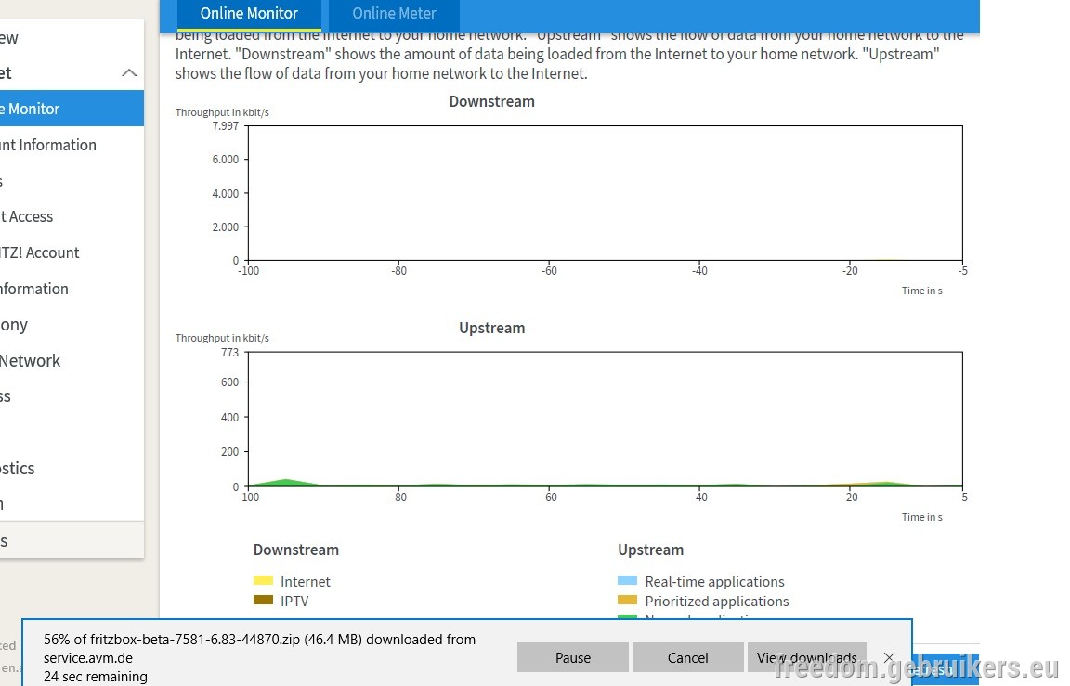Click the yellow Internet legend swatch

263,581
